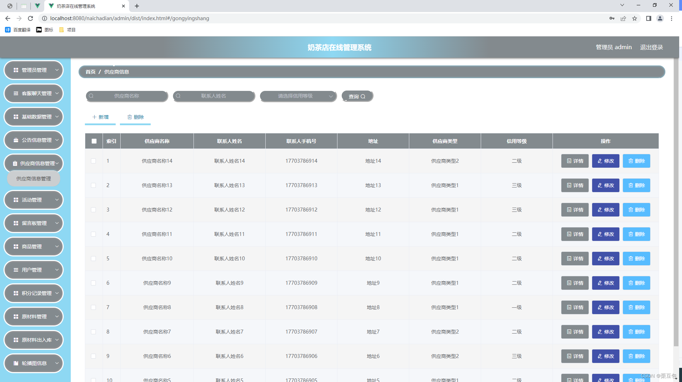Check the checkbox for row 供应商名称12
The image size is (682, 382).
93,210
